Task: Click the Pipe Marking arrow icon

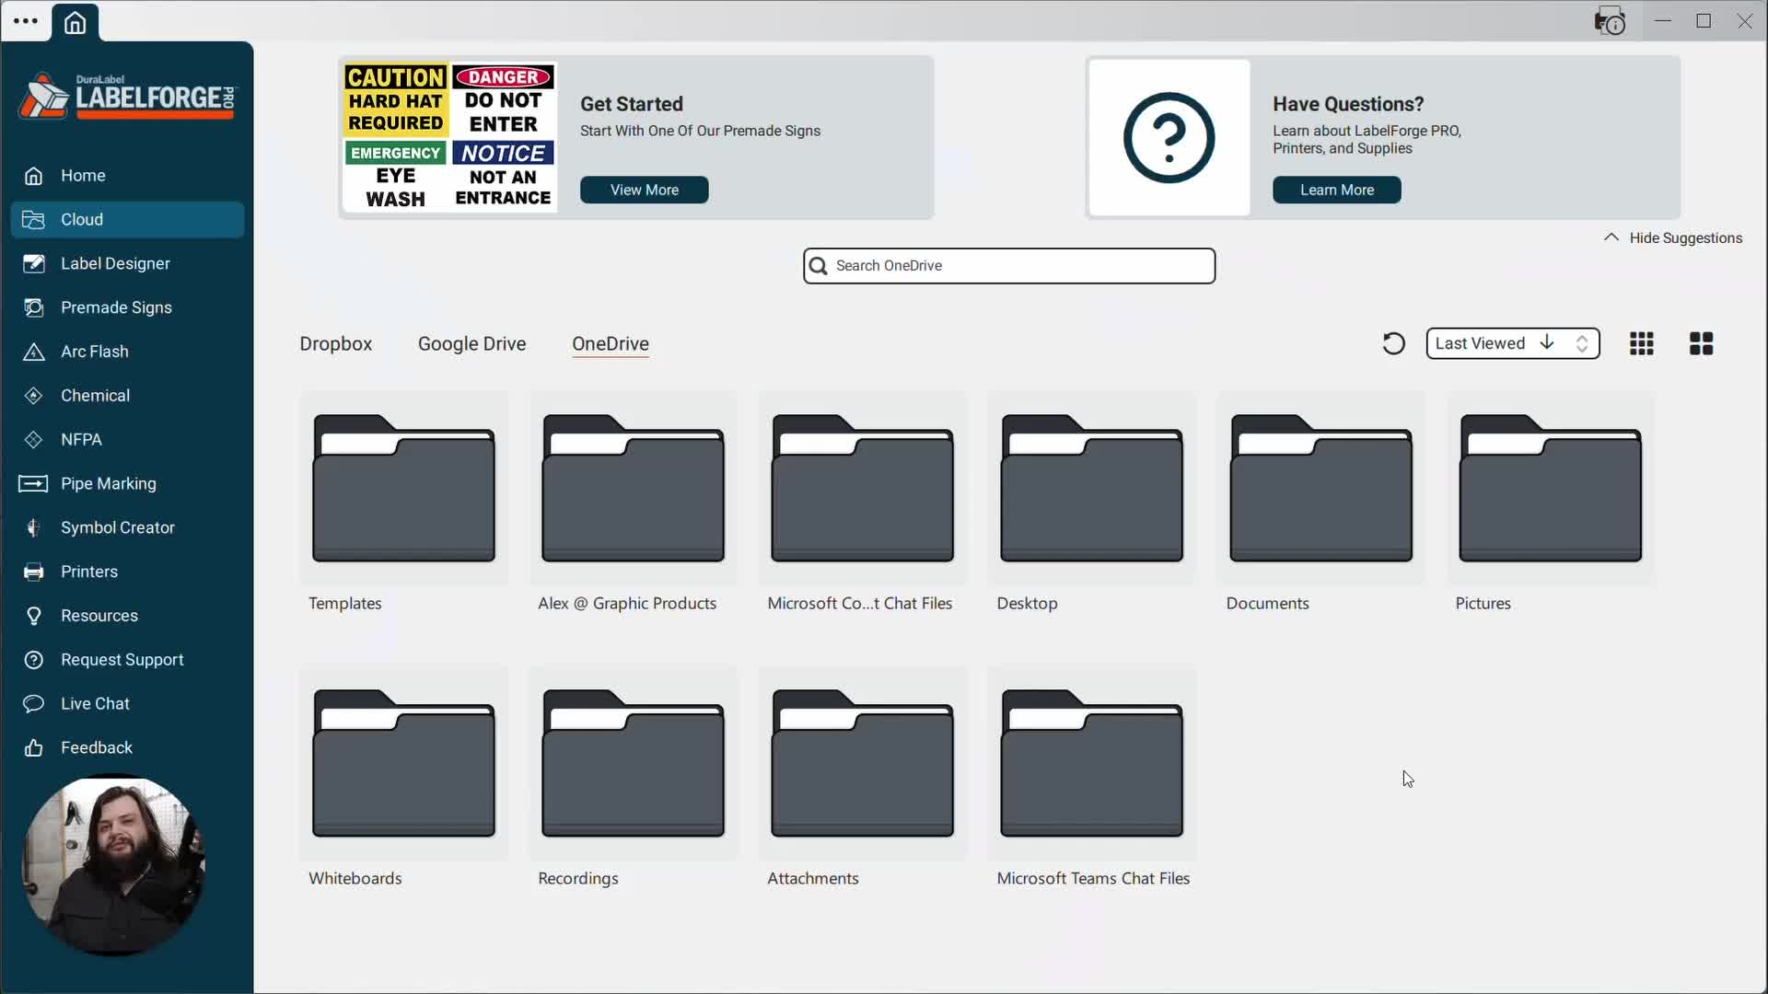Action: tap(33, 484)
